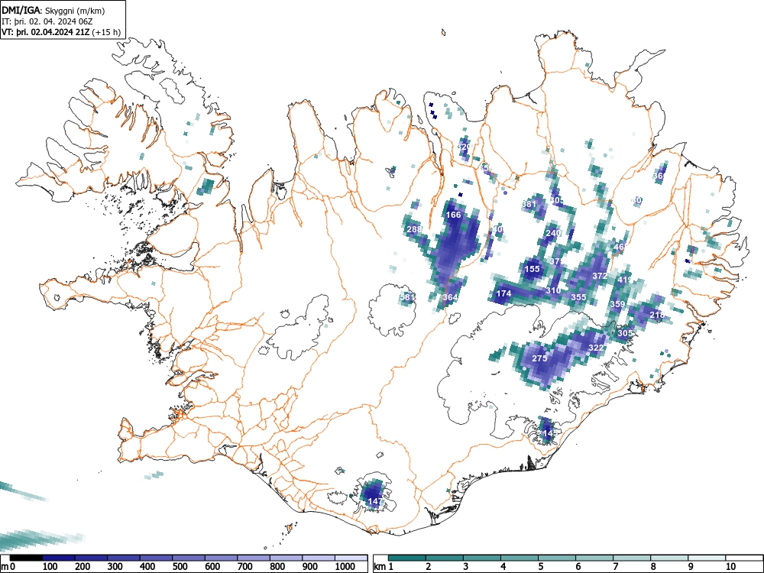Select the 'VT: þri. 02.04.2024 21Z' line
The width and height of the screenshot is (764, 573).
tap(46, 32)
